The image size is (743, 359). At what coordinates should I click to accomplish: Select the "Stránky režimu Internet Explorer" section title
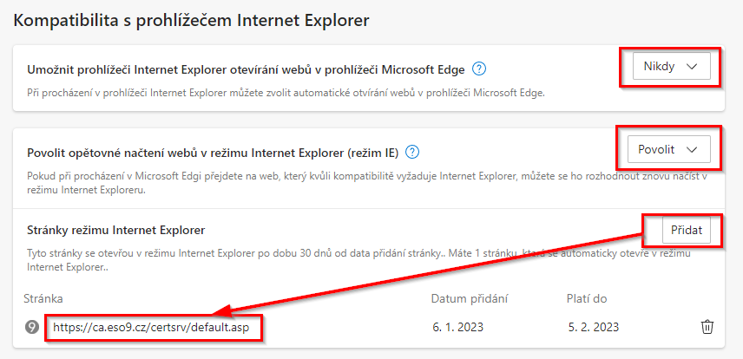116,231
